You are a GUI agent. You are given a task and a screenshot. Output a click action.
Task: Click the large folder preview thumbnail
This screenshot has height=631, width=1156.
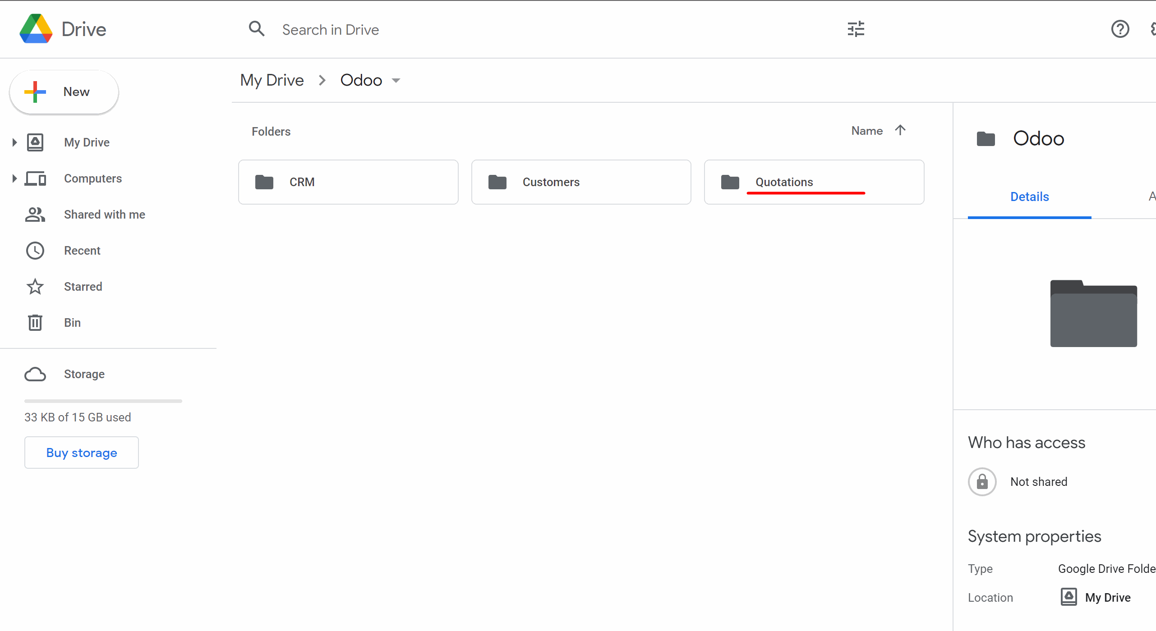pyautogui.click(x=1094, y=314)
